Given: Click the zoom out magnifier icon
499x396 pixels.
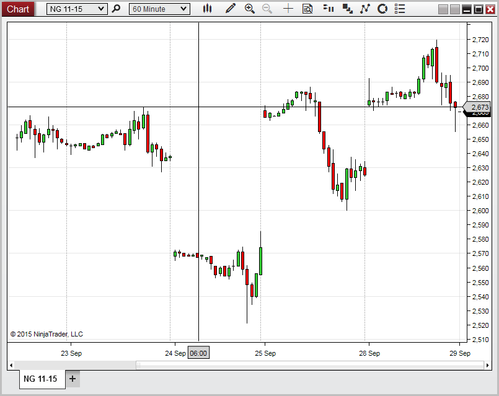Looking at the screenshot, I should [267, 9].
